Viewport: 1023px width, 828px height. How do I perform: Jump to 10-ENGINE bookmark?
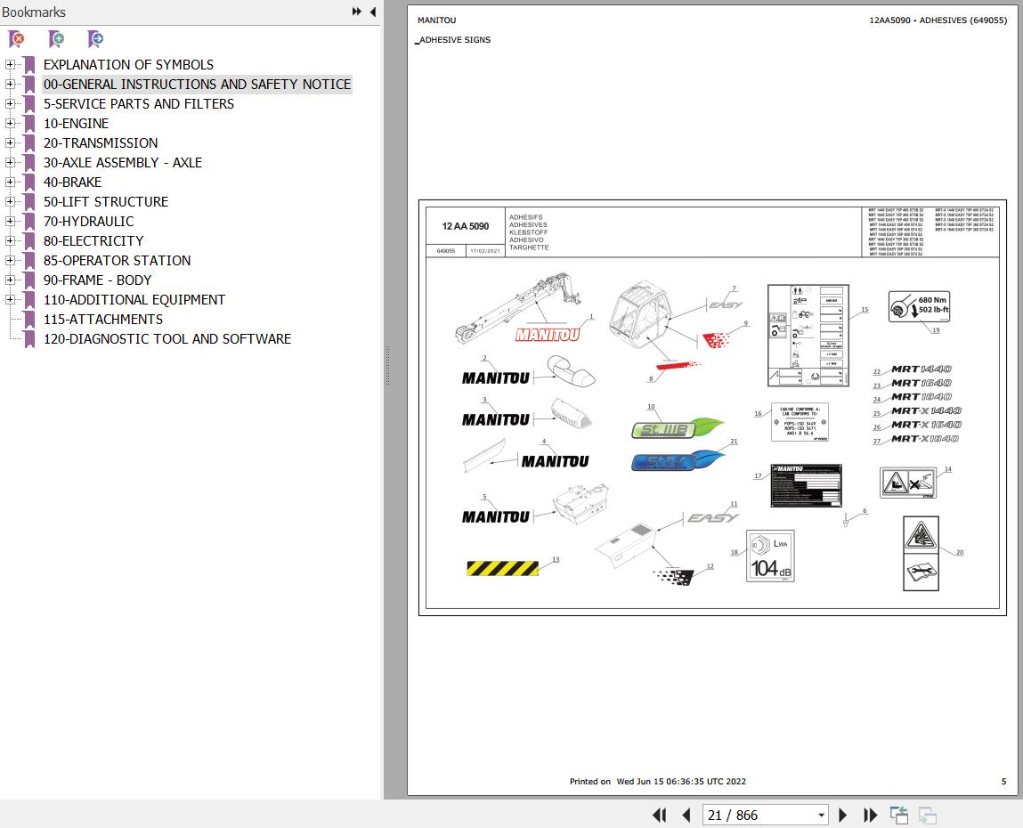click(x=77, y=124)
